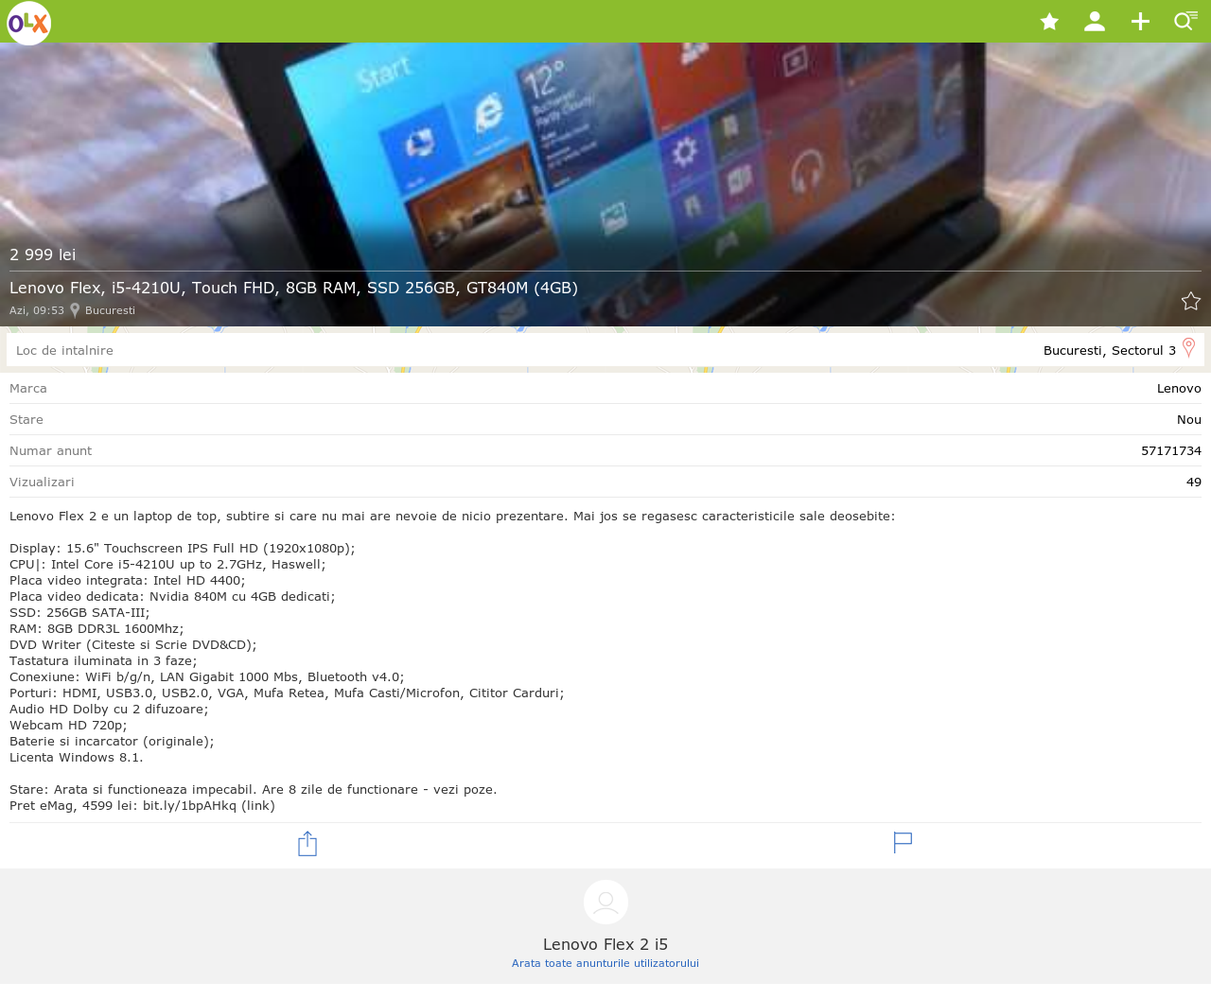The width and height of the screenshot is (1211, 1000).
Task: Open the seller avatar picture
Action: pyautogui.click(x=605, y=903)
